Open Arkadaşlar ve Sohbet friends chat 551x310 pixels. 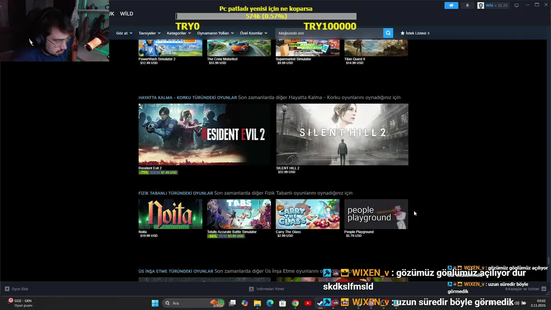(525, 289)
